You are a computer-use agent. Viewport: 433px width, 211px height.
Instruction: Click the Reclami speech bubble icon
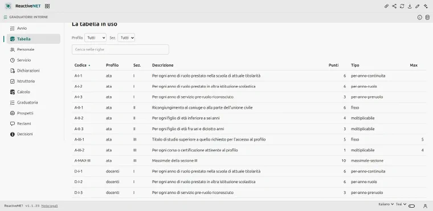(x=12, y=123)
